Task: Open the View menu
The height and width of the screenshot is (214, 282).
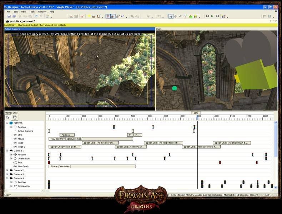Action: (x=24, y=12)
